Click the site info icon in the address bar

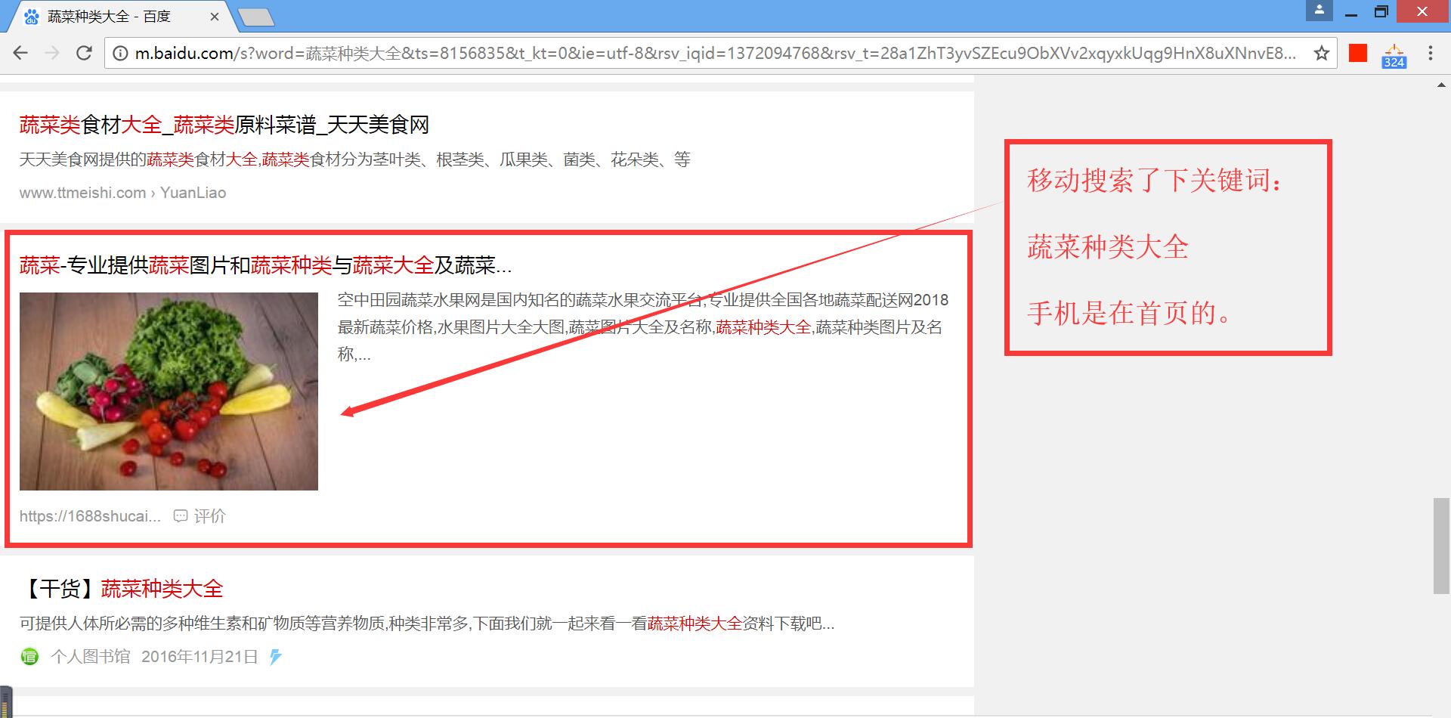tap(119, 54)
